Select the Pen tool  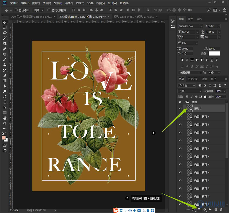click(x=5, y=97)
